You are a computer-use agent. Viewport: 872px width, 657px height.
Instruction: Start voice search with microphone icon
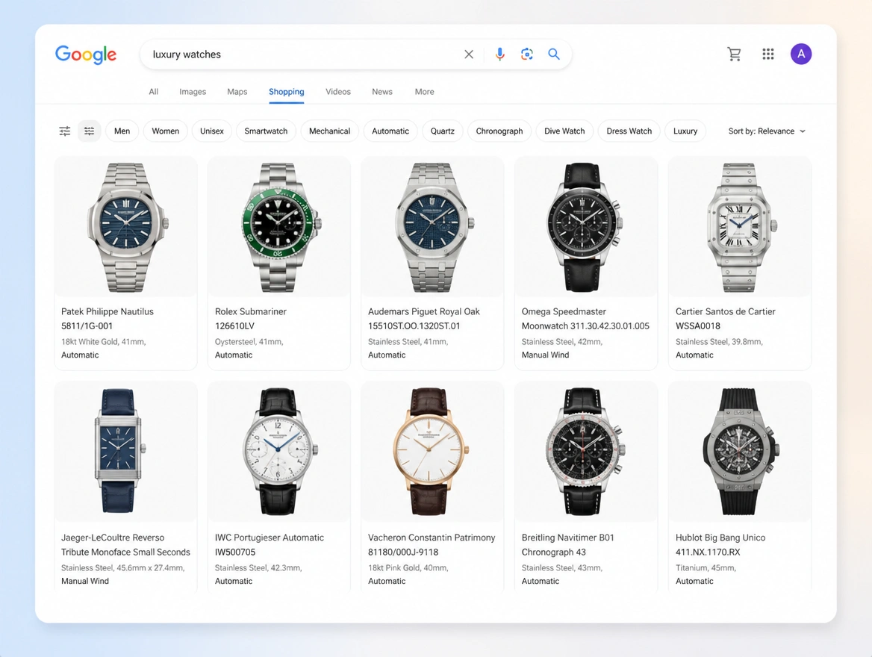click(x=500, y=54)
